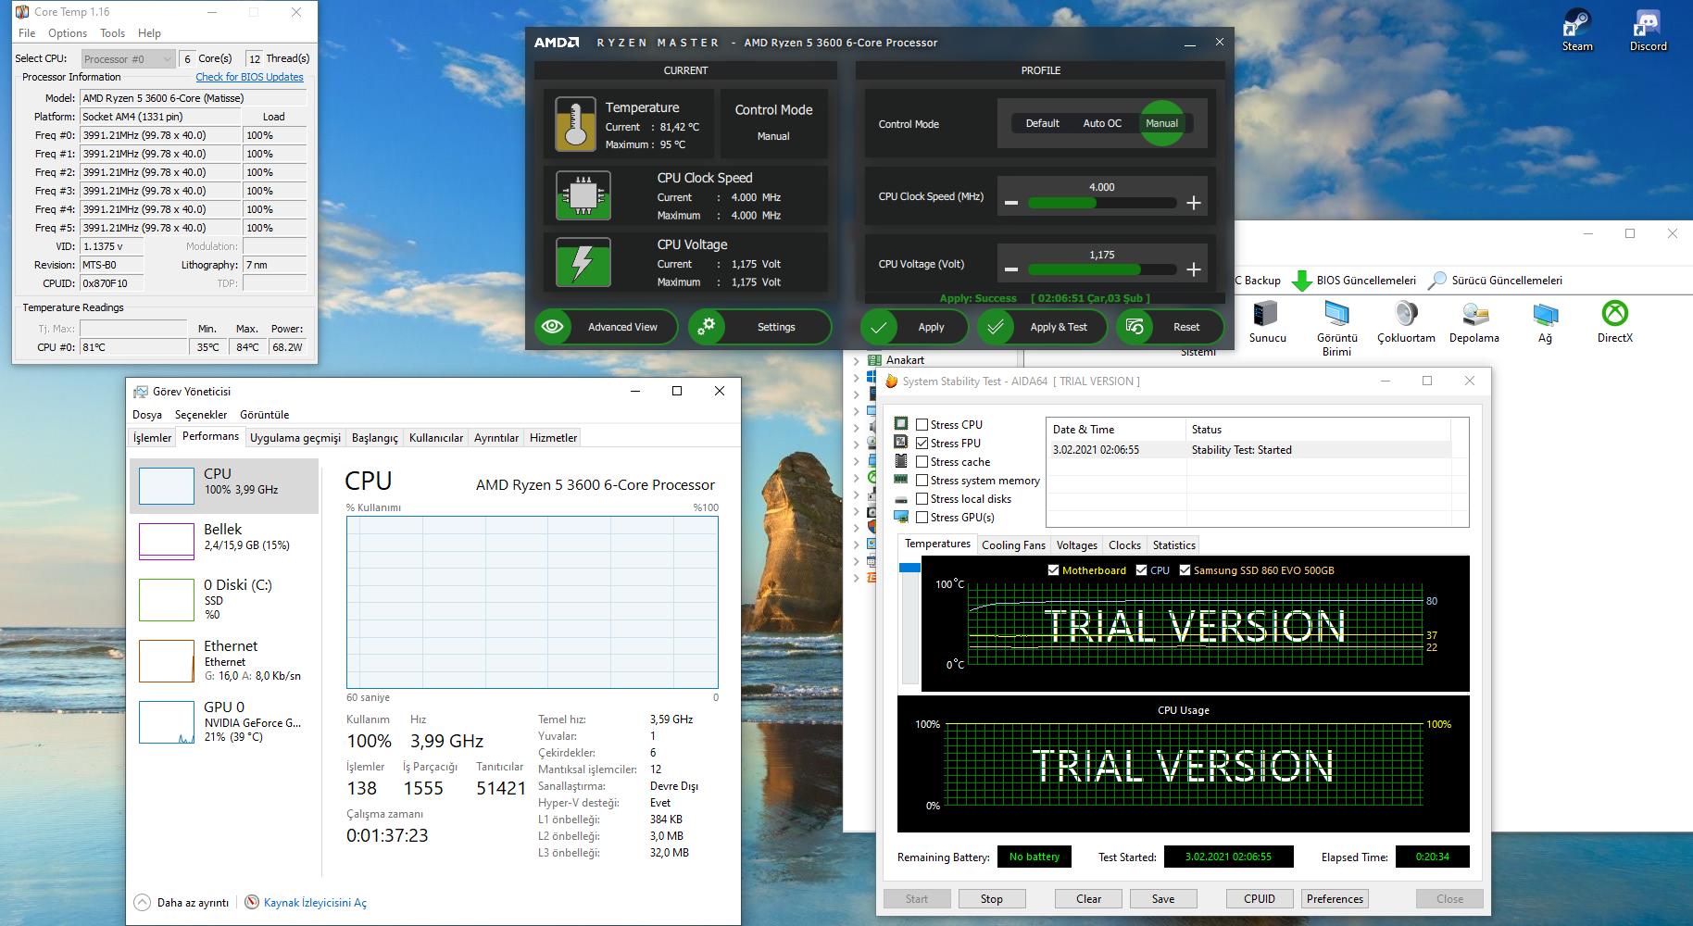
Task: Click the Task Manager title bar icon
Action: pyautogui.click(x=141, y=392)
